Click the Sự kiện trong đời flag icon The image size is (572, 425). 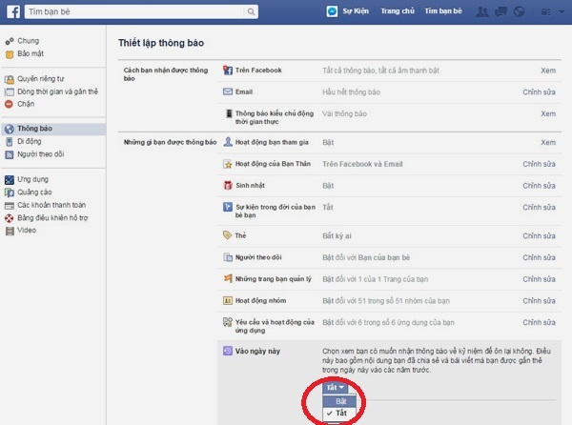[x=228, y=207]
